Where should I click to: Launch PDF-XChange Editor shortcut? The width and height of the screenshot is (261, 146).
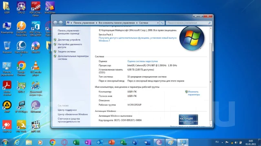point(35,9)
